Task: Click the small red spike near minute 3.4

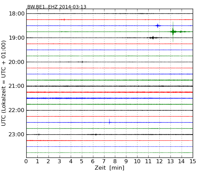Action: pos(64,20)
